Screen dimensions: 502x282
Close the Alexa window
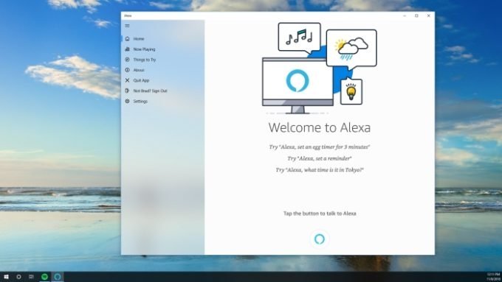[x=429, y=15]
